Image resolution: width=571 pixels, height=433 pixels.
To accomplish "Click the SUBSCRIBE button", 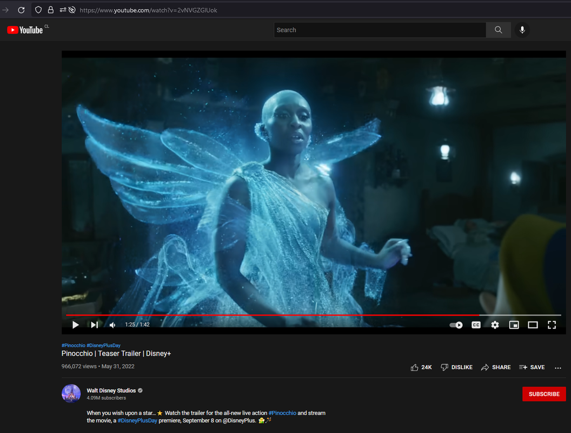I will click(544, 394).
